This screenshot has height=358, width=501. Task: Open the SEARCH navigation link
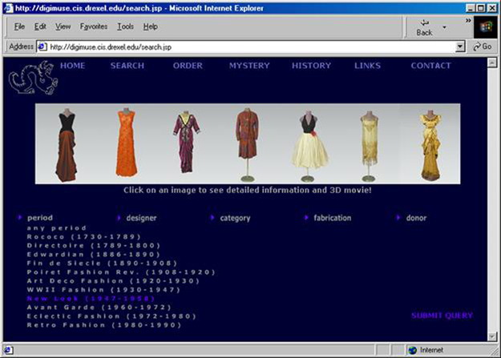pyautogui.click(x=127, y=66)
